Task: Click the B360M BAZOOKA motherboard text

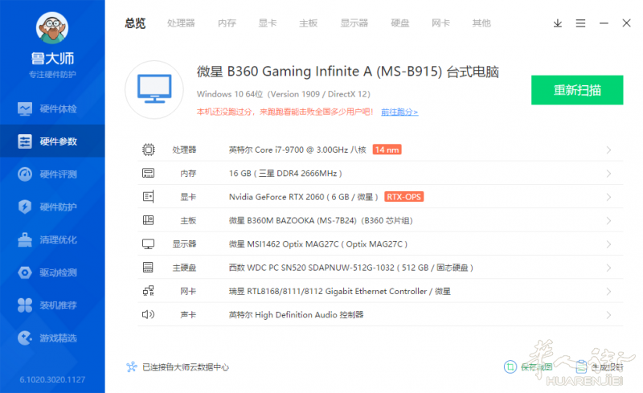Action: [321, 221]
